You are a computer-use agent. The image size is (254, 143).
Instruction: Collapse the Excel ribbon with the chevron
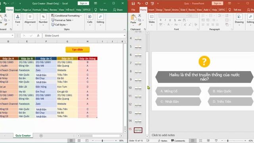pyautogui.click(x=124, y=29)
